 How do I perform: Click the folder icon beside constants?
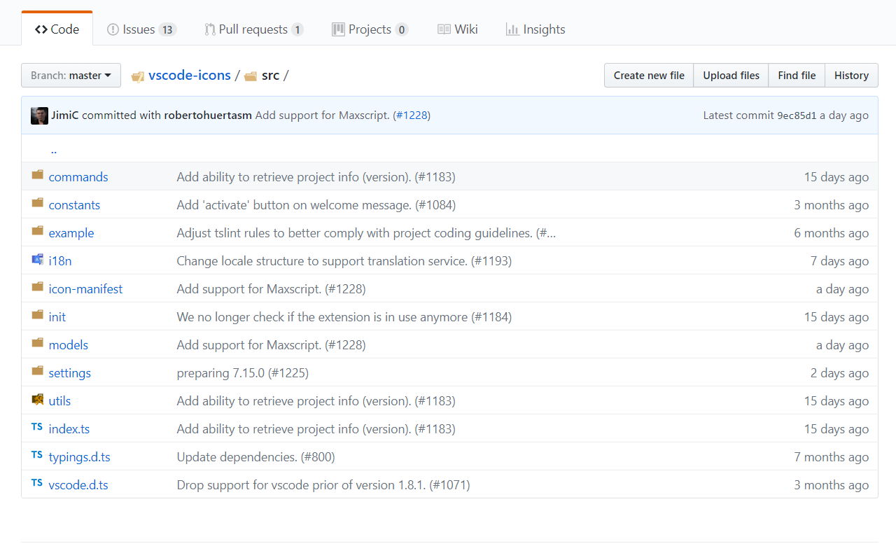tap(38, 203)
